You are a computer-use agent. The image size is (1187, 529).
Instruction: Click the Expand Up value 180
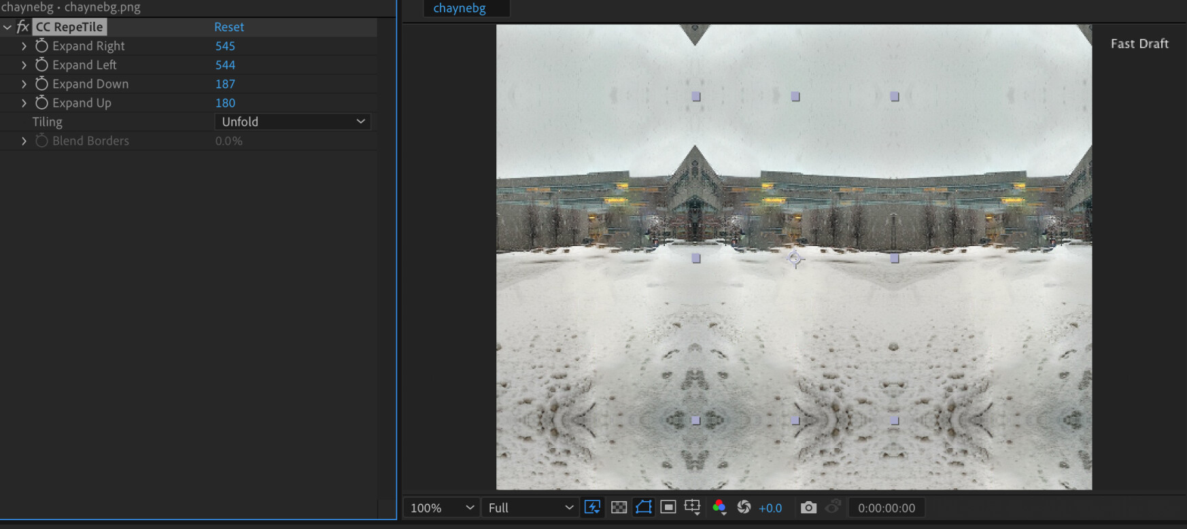225,103
